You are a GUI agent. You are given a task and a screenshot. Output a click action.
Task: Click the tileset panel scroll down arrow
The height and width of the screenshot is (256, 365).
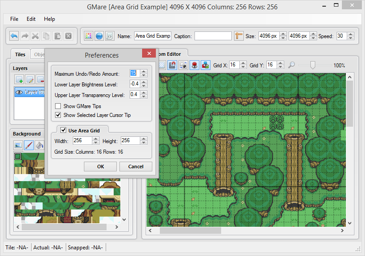coord(124,220)
